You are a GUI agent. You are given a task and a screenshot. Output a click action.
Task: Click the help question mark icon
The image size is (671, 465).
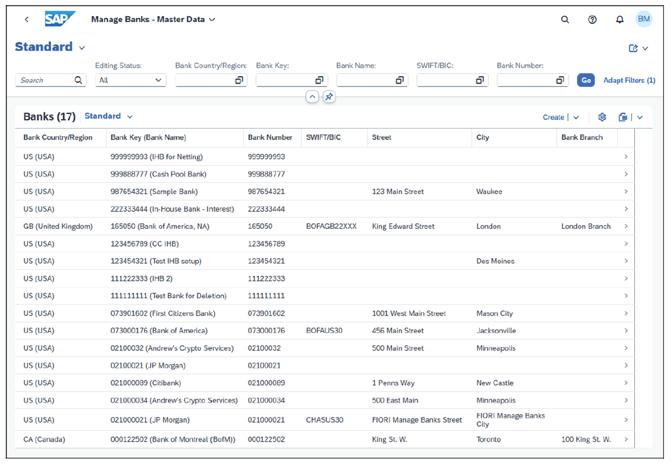[592, 19]
